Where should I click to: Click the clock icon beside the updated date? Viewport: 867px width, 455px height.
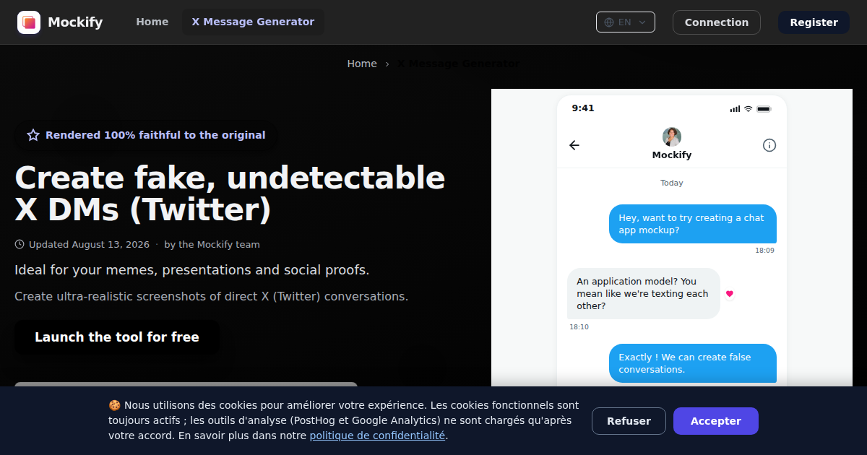pos(20,244)
